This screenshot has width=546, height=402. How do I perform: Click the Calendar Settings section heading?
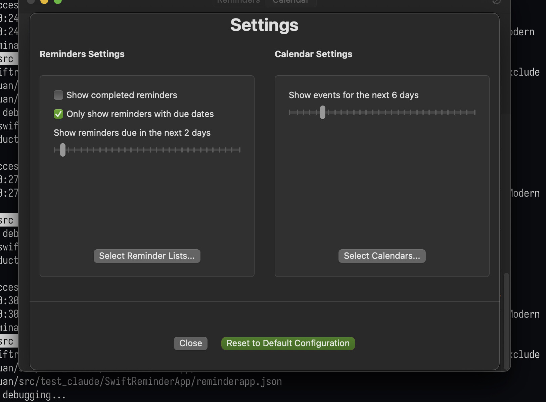tap(313, 54)
